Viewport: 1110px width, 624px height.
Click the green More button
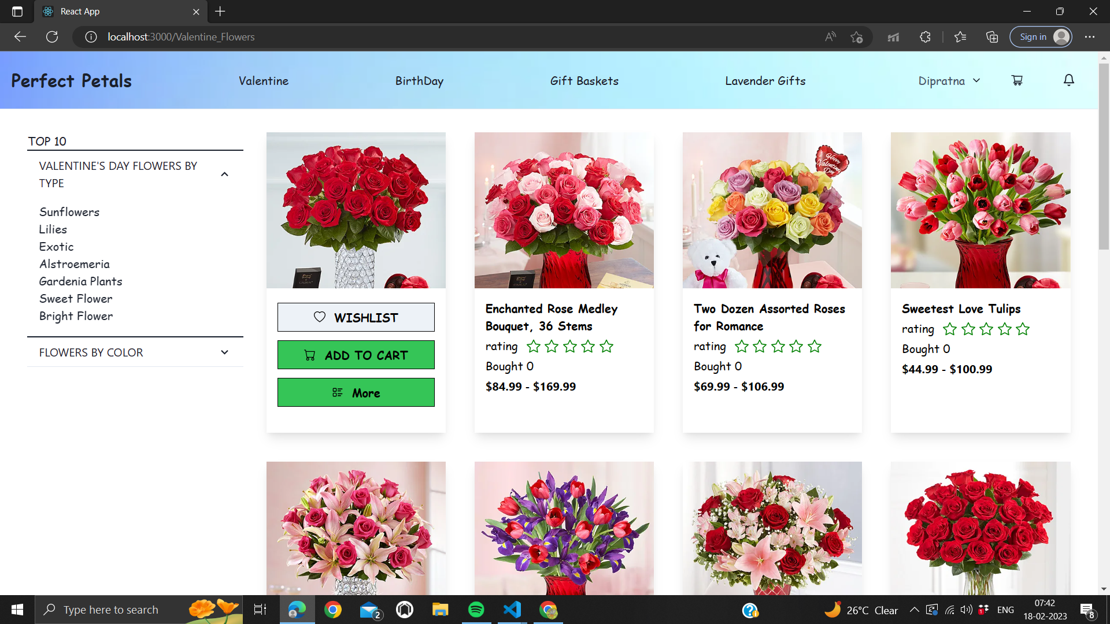coord(356,393)
